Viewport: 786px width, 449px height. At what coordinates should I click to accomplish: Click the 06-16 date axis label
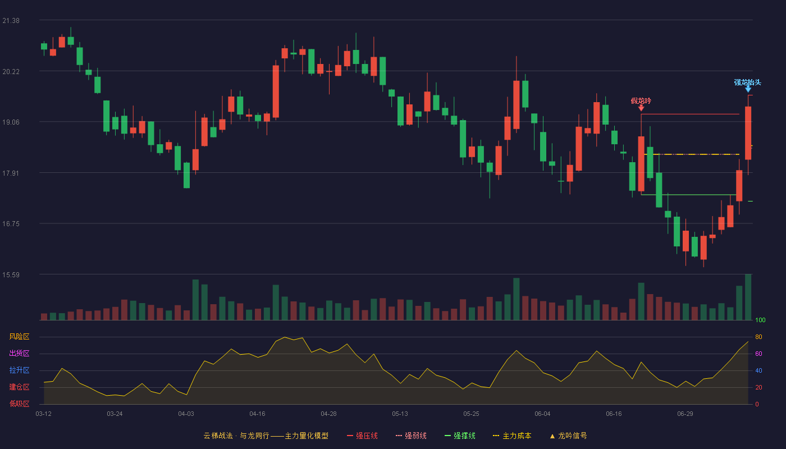click(x=614, y=414)
